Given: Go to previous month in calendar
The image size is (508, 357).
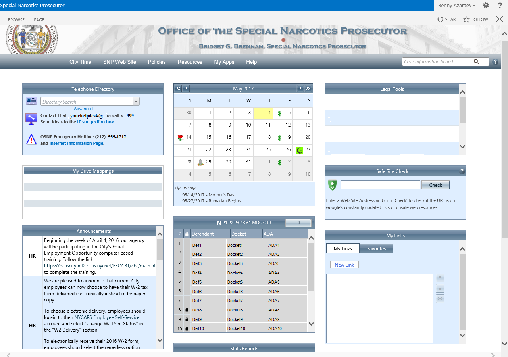Looking at the screenshot, I should click(x=186, y=88).
